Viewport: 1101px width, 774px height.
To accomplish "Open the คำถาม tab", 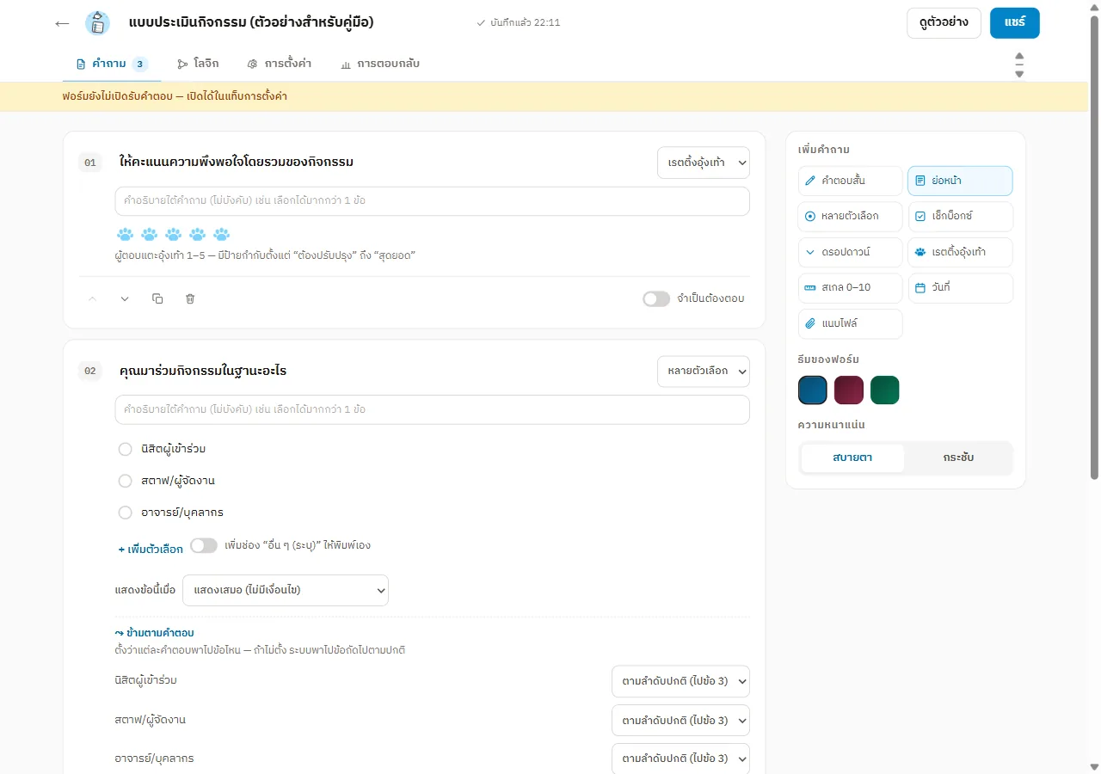I will click(x=112, y=64).
